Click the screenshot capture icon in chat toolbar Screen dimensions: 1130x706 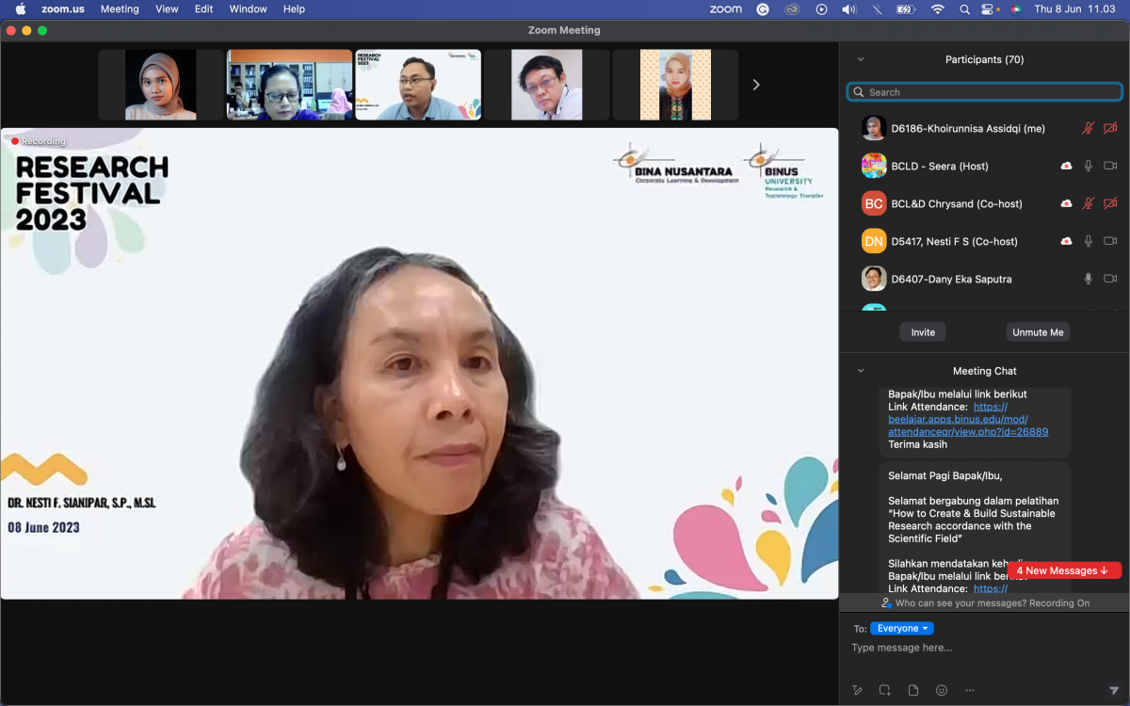(885, 690)
